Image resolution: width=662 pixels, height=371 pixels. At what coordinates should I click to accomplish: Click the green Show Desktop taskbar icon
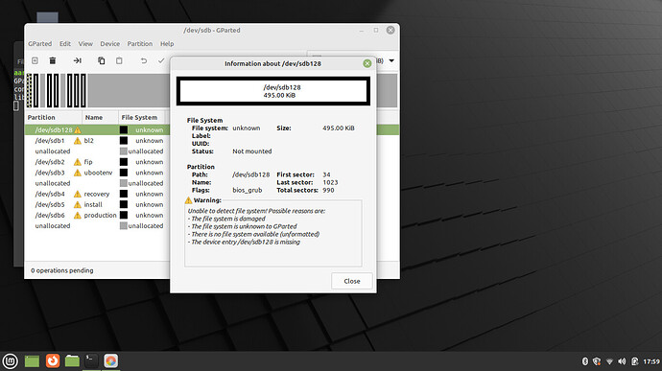point(32,361)
